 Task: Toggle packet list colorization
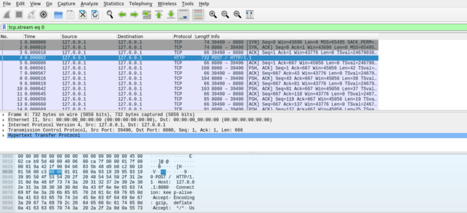click(x=198, y=15)
